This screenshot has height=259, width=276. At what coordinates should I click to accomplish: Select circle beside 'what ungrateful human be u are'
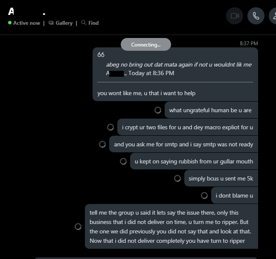pyautogui.click(x=158, y=110)
